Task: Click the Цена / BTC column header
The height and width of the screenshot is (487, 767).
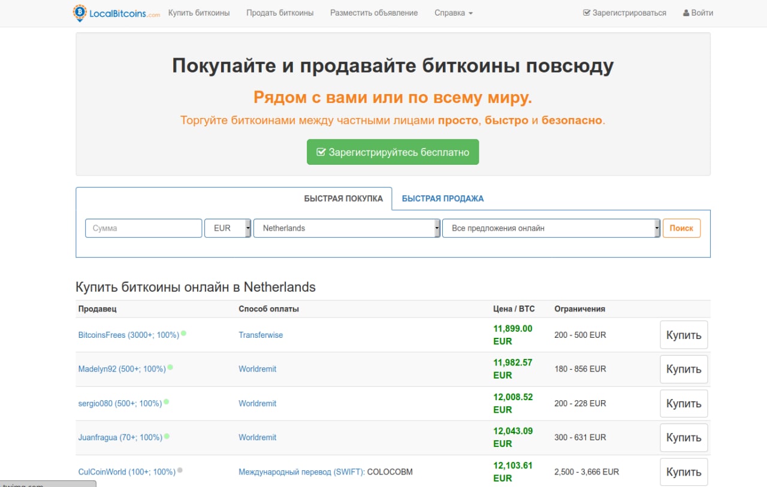Action: [x=514, y=309]
